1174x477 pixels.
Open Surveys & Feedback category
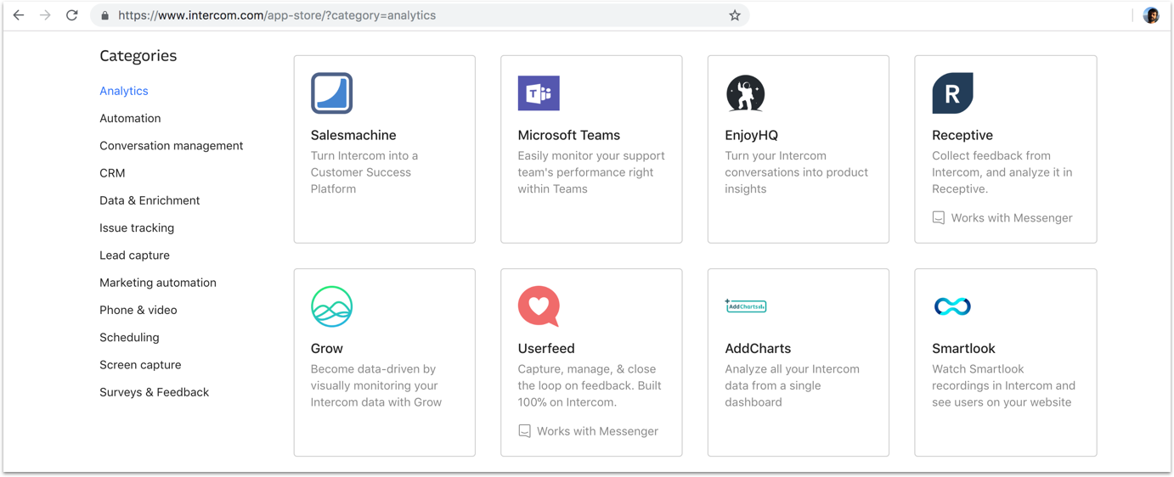tap(154, 392)
